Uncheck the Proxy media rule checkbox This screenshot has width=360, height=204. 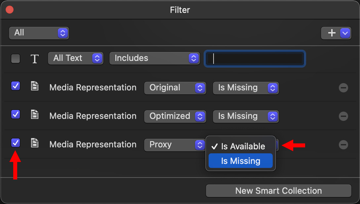[x=16, y=143]
